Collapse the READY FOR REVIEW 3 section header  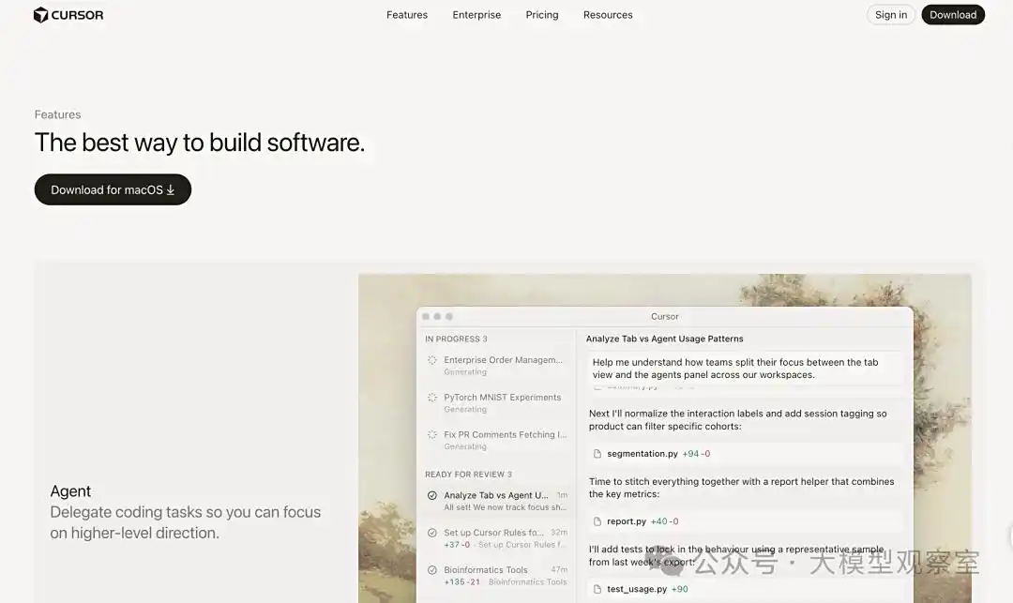pos(468,475)
